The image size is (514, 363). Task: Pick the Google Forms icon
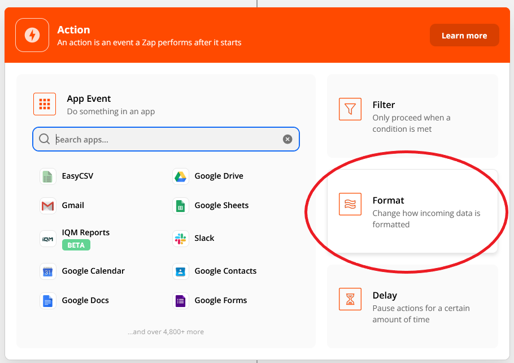coord(181,301)
